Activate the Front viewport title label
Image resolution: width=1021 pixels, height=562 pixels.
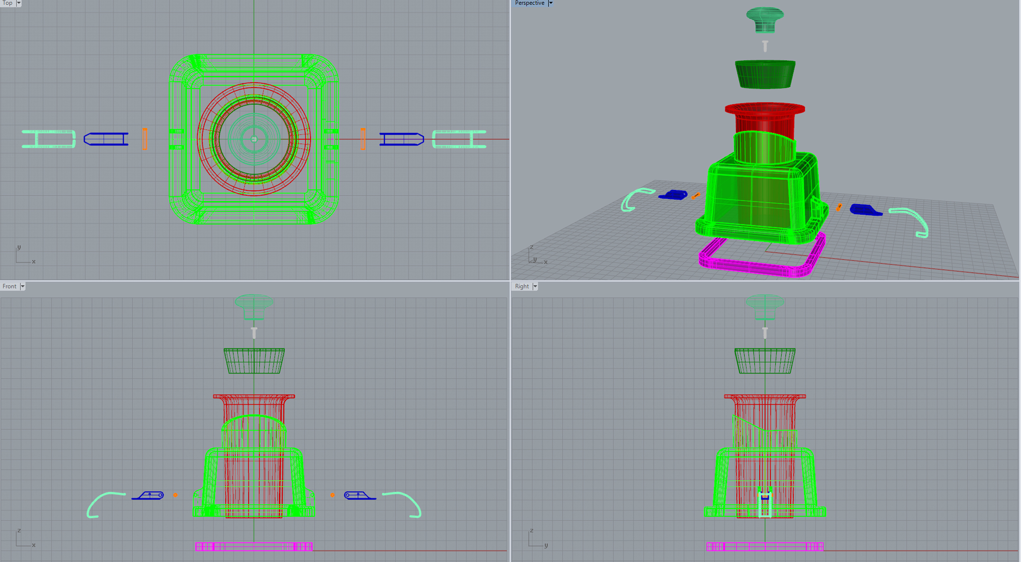(10, 286)
